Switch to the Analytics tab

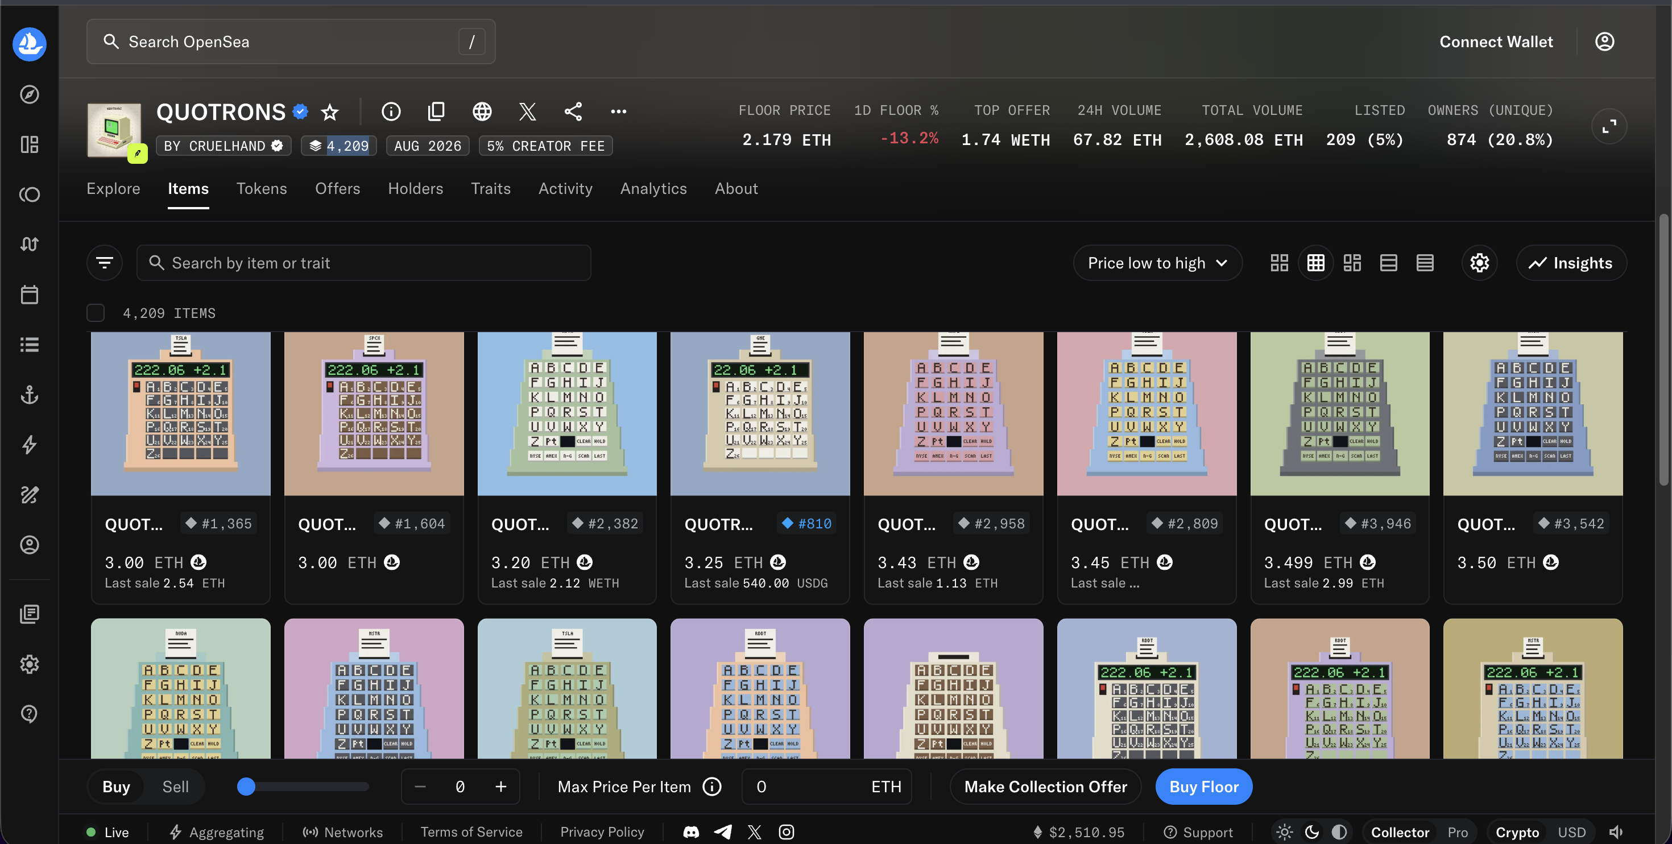(653, 189)
